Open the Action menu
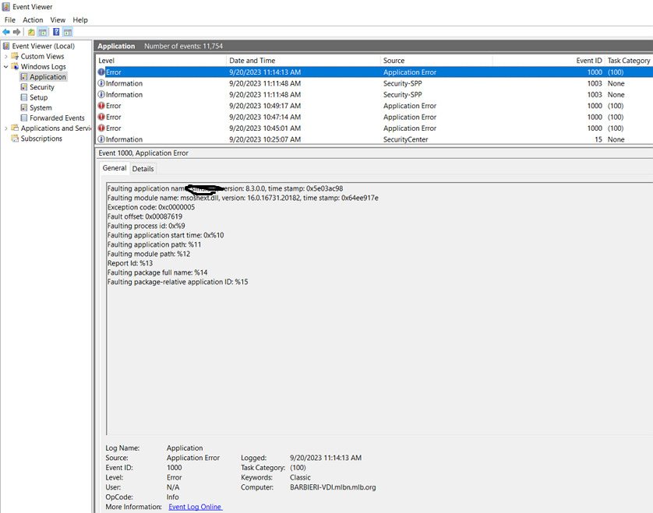This screenshot has width=653, height=513. (33, 19)
